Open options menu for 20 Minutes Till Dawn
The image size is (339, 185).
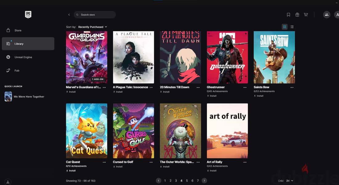click(198, 87)
